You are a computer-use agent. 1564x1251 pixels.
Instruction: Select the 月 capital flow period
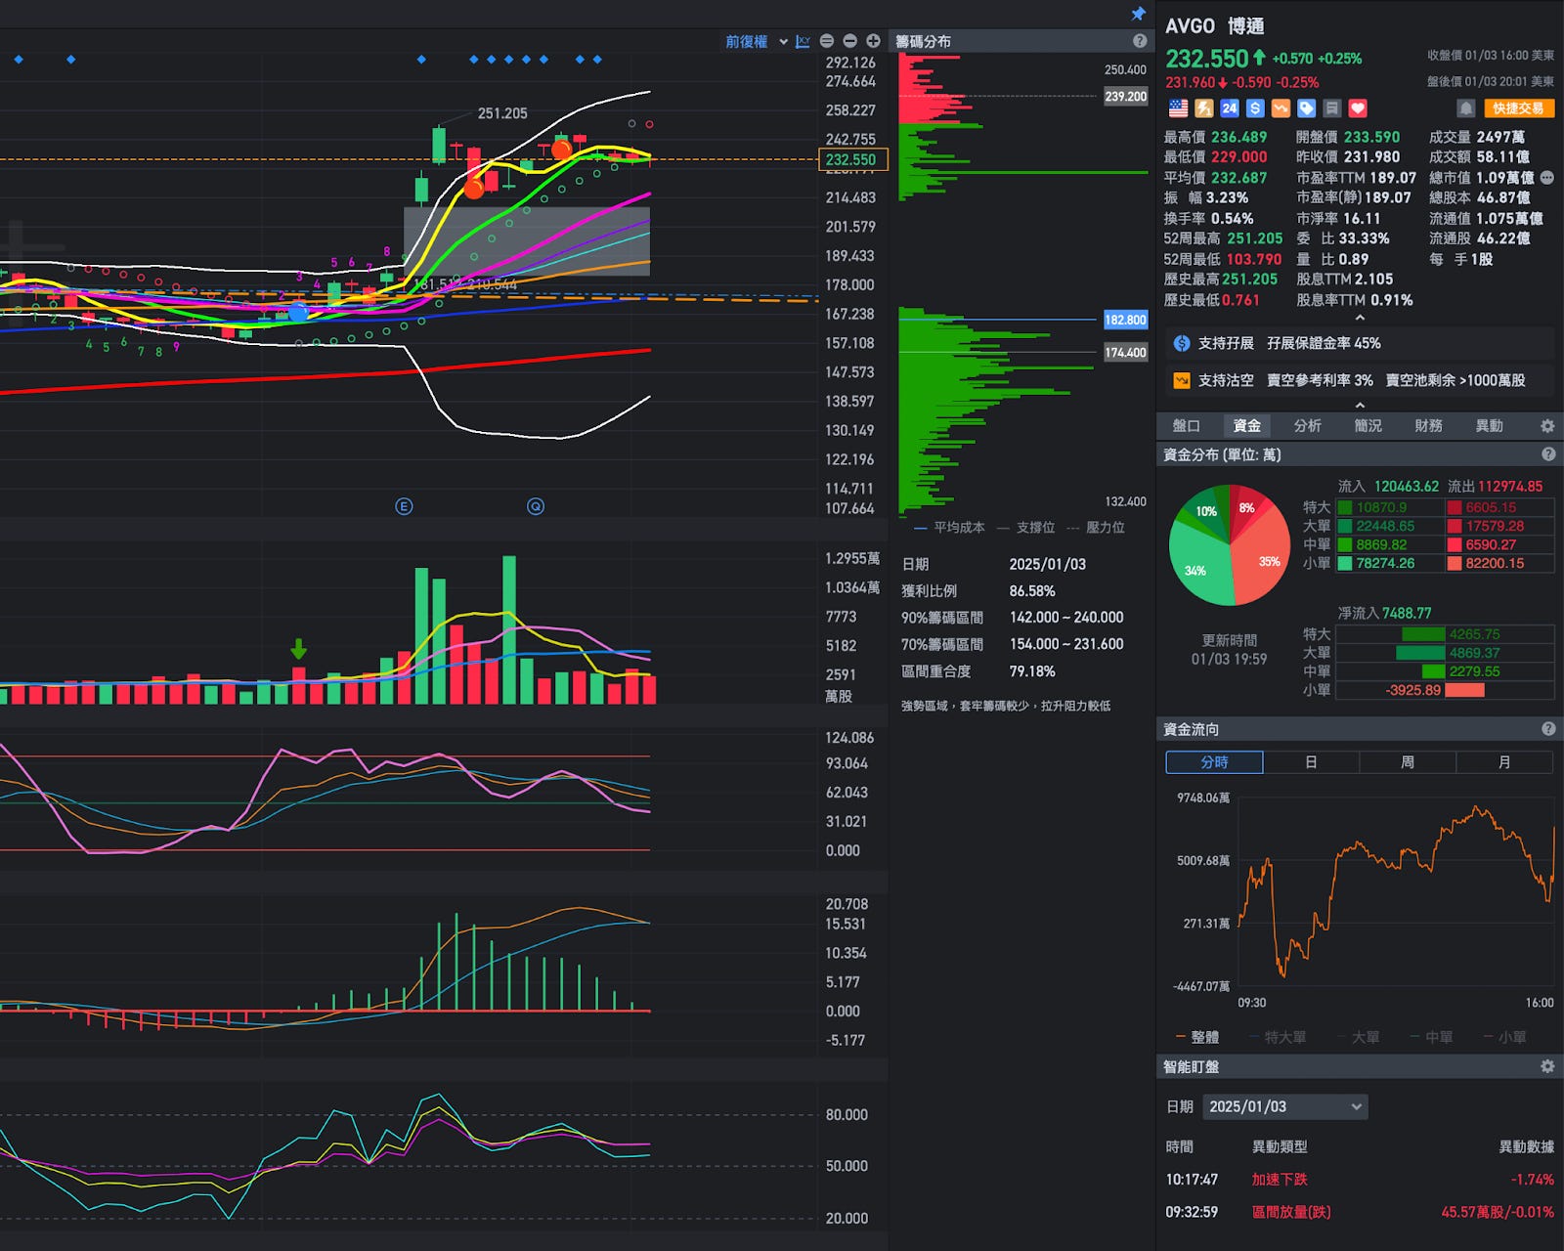point(1504,762)
